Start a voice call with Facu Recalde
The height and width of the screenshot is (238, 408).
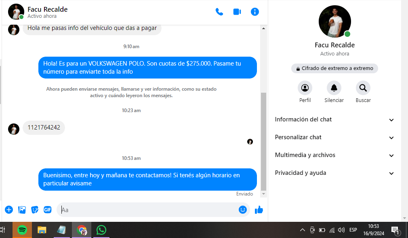219,12
